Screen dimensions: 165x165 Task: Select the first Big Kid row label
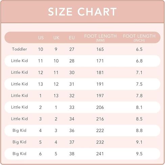click(19, 131)
